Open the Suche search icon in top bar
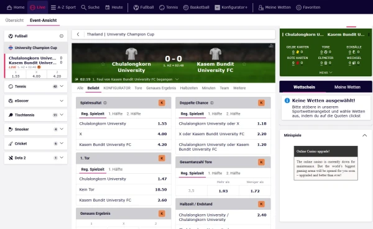 pyautogui.click(x=83, y=7)
